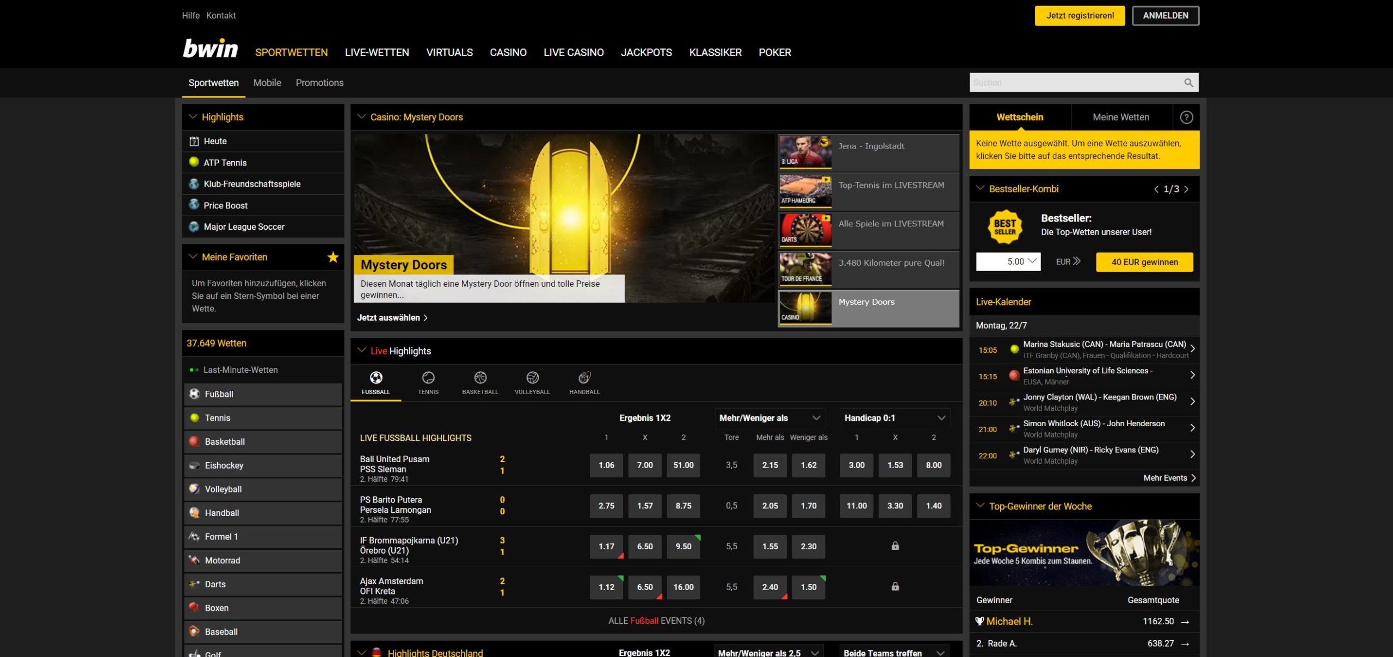The width and height of the screenshot is (1393, 657).
Task: Go to next Bestseller-Kombi page arrow
Action: pyautogui.click(x=1187, y=189)
